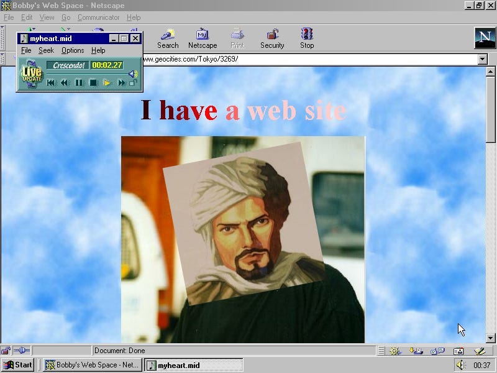The width and height of the screenshot is (497, 373).
Task: Click the Netscape N logo throbber
Action: click(485, 38)
